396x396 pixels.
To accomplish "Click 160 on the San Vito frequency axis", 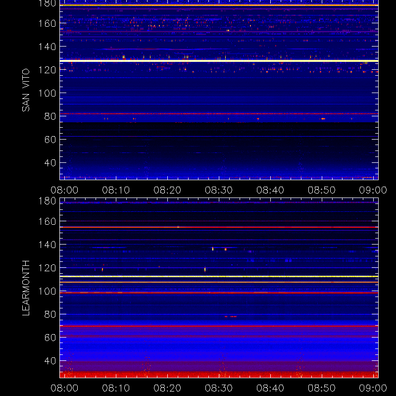I will [x=47, y=23].
